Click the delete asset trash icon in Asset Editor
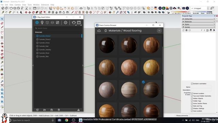This screenshot has width=218, height=123. pyautogui.click(x=59, y=110)
